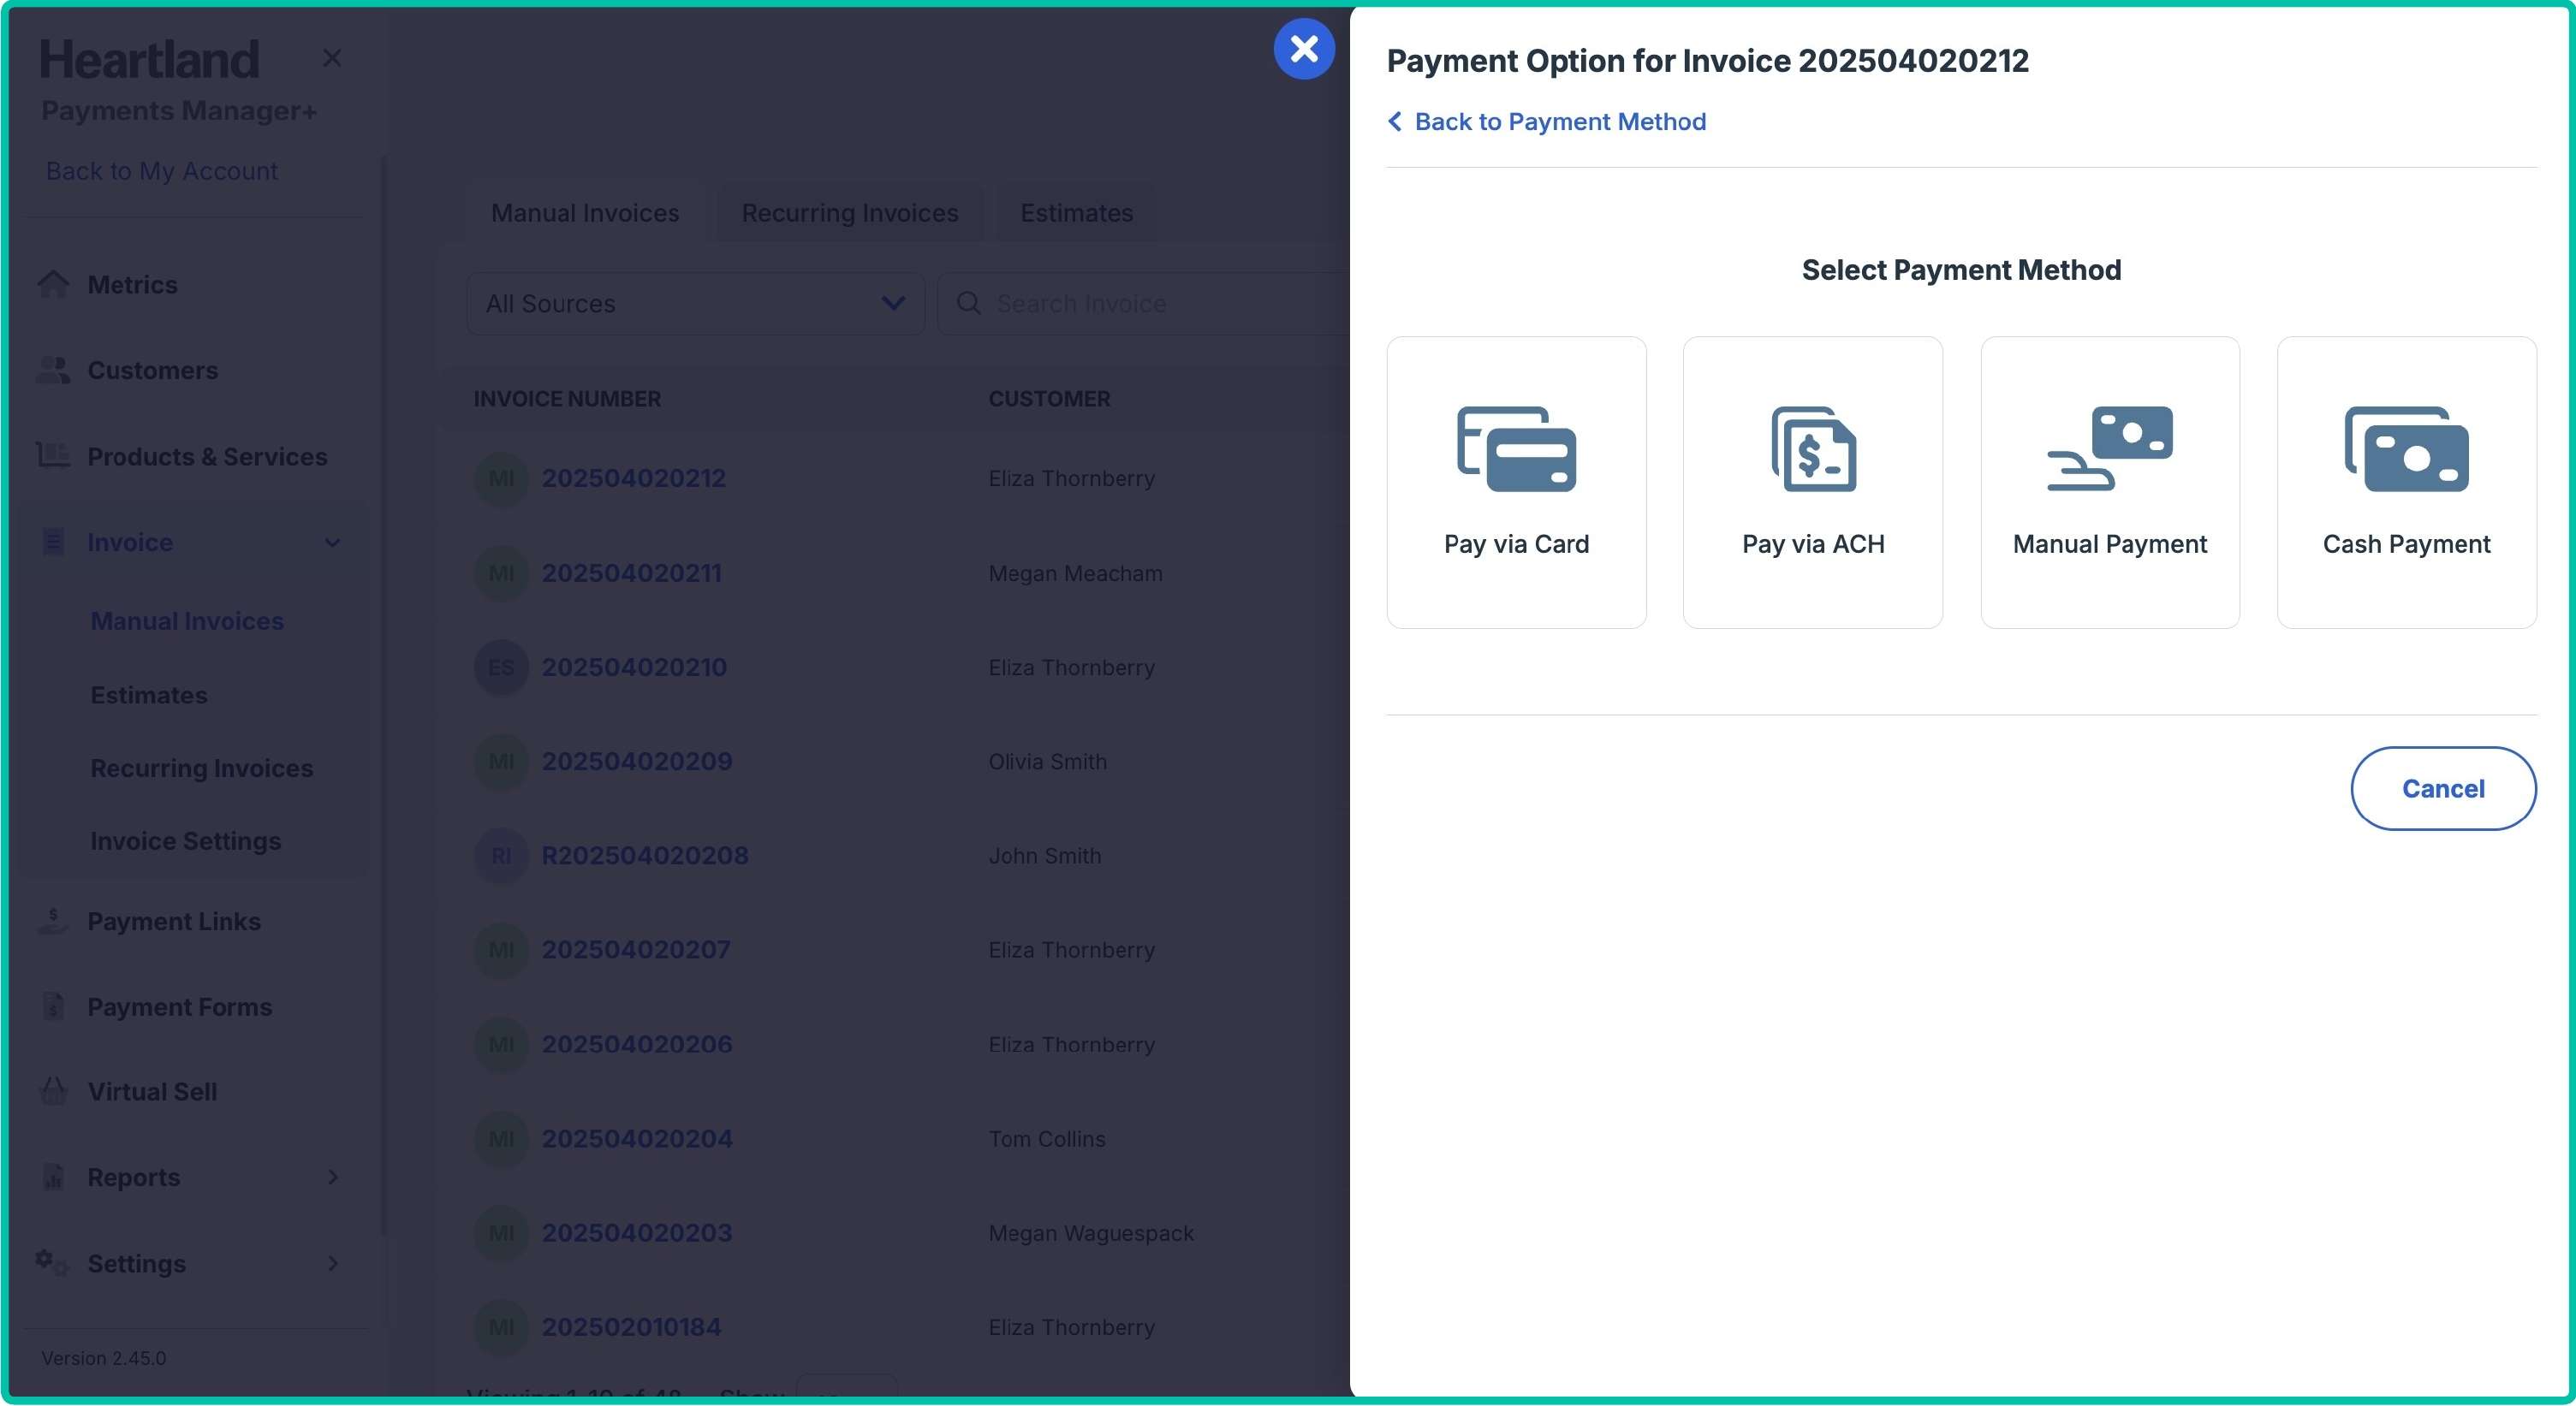Click customer name Olivia Smith
Screen dimensions: 2576x1406
[x=1047, y=762]
